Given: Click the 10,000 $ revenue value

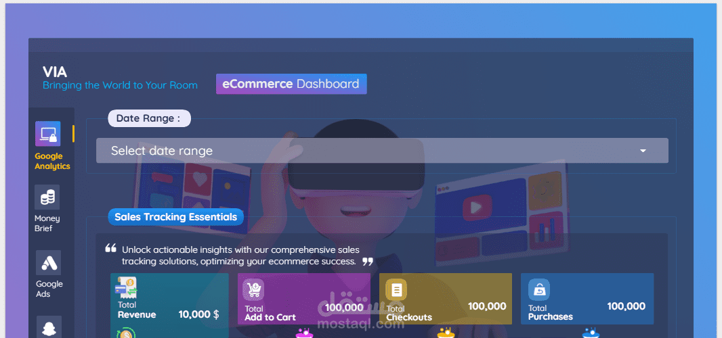Looking at the screenshot, I should pyautogui.click(x=199, y=314).
